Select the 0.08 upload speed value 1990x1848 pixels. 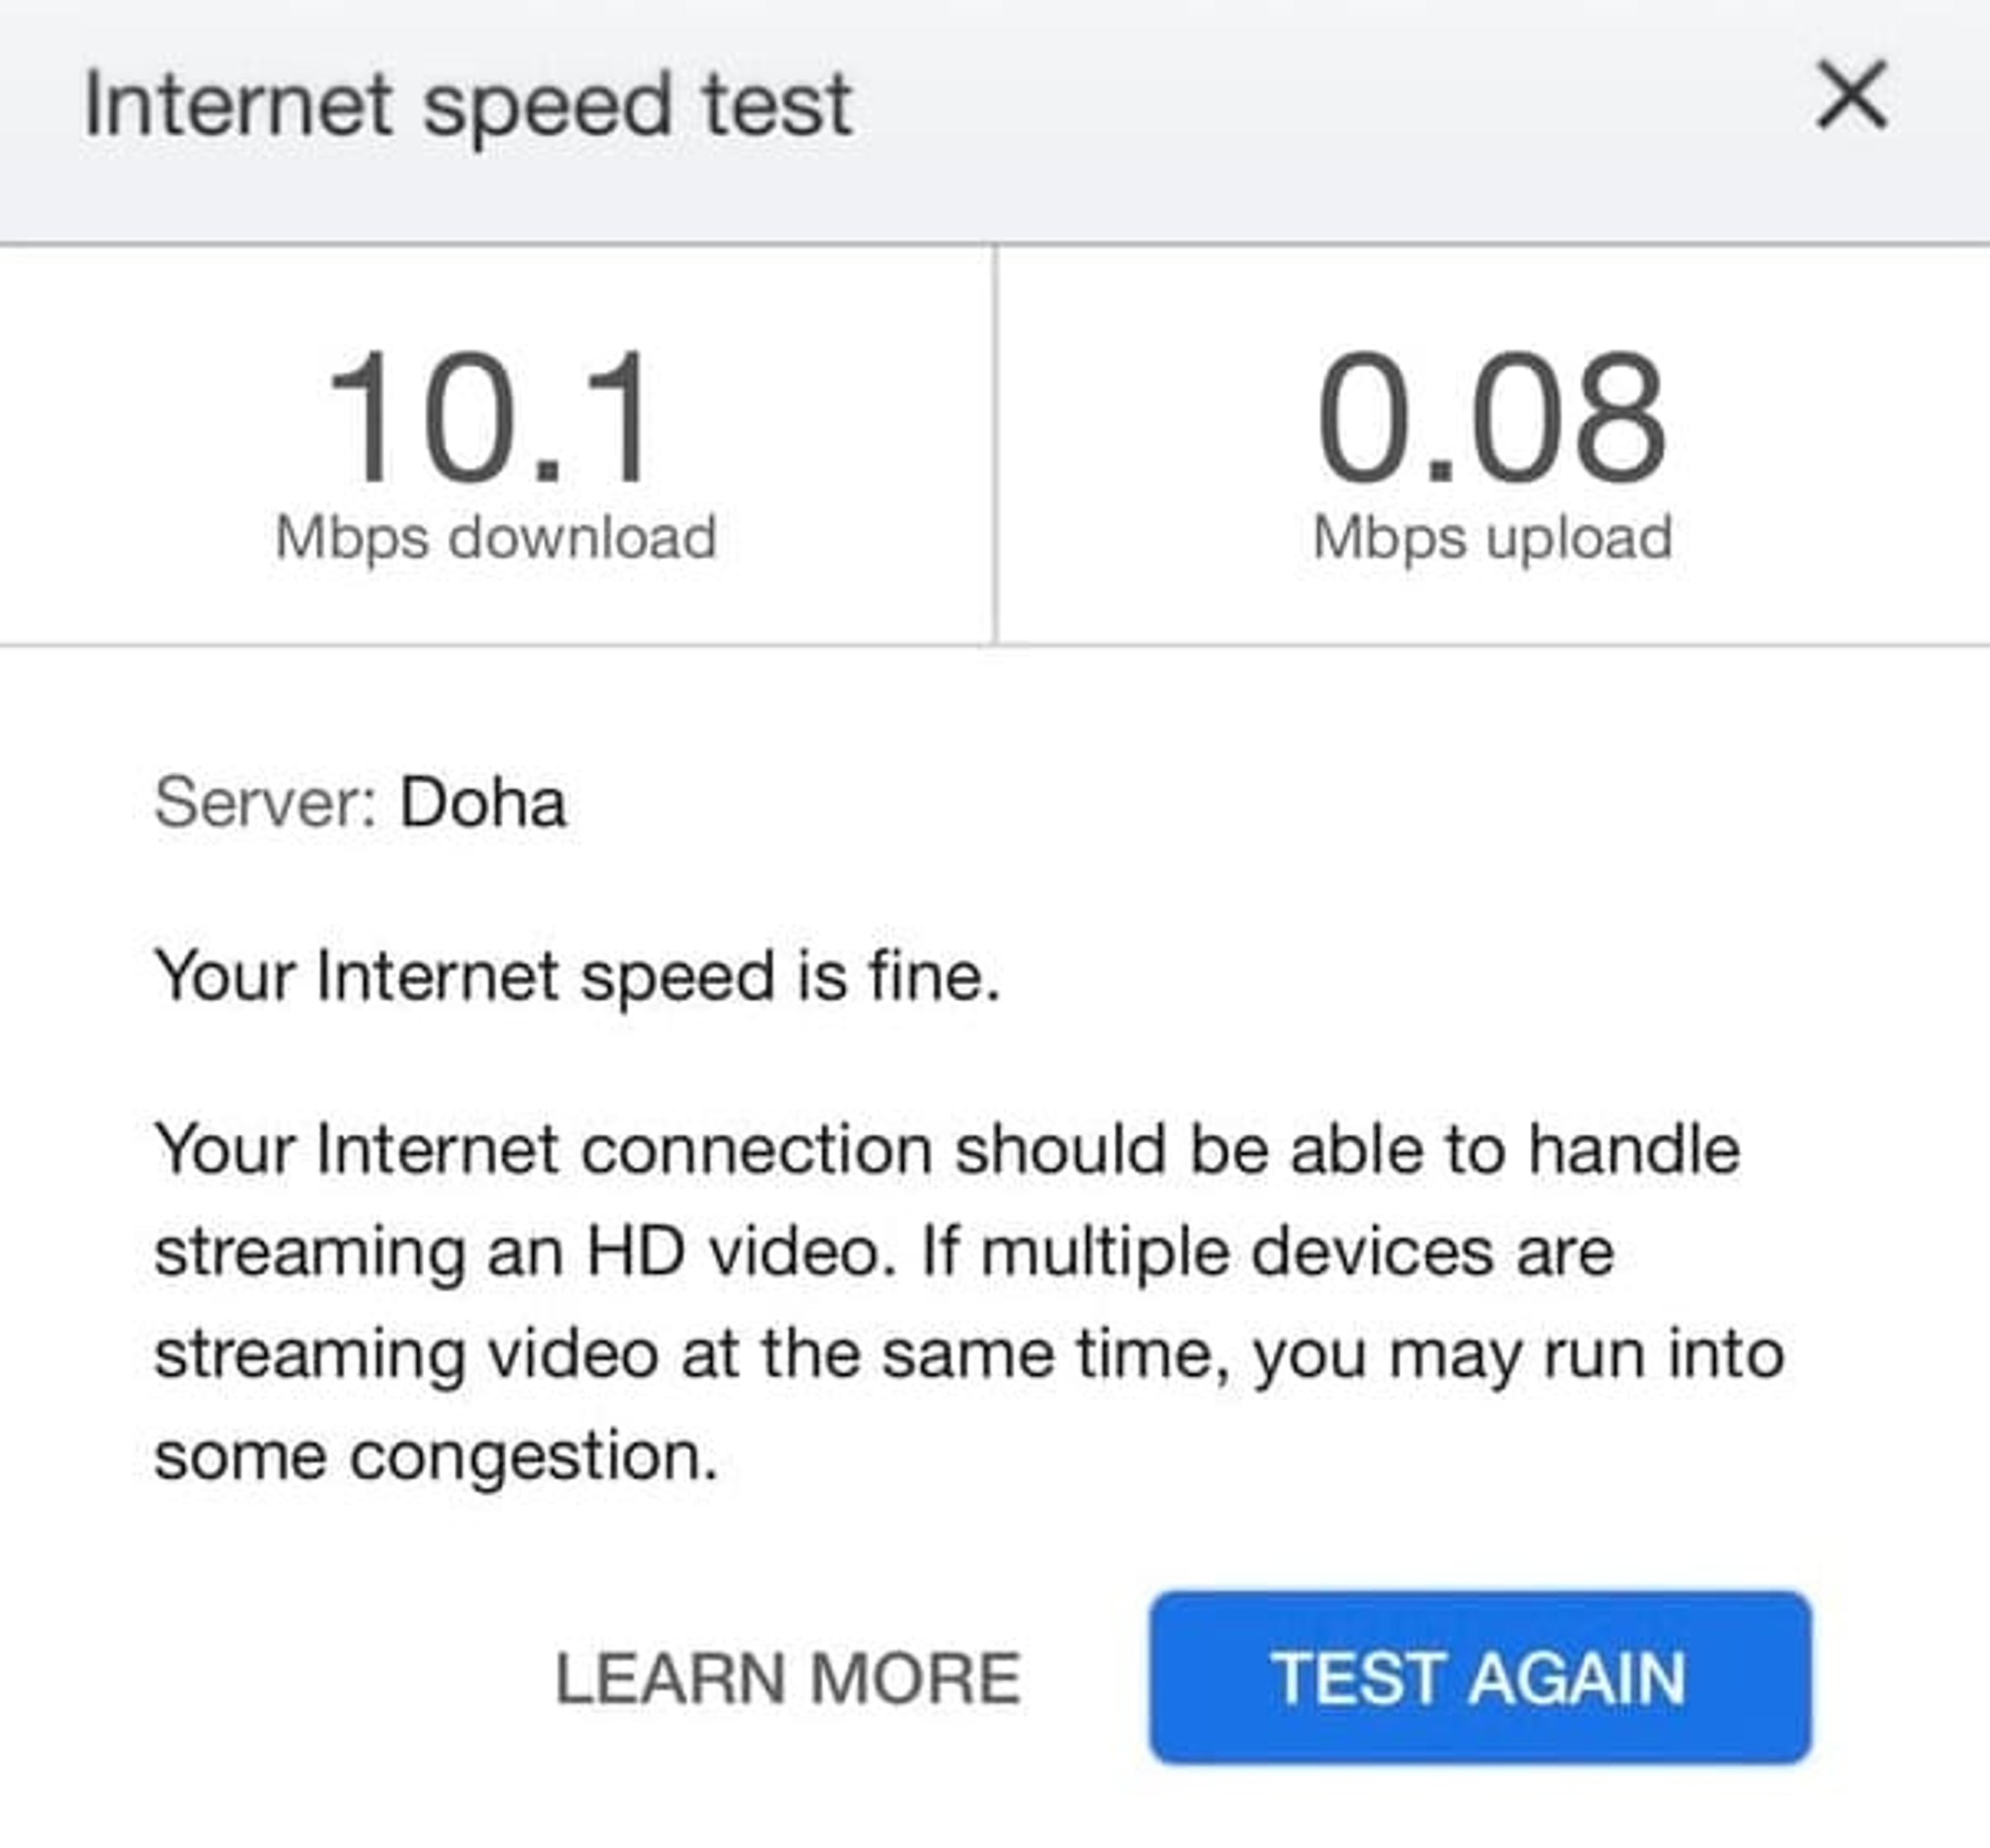(x=1492, y=418)
